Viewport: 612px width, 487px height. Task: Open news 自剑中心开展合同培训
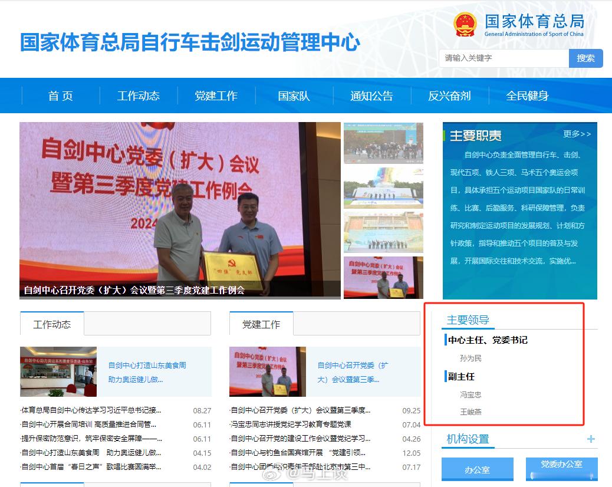[x=88, y=424]
